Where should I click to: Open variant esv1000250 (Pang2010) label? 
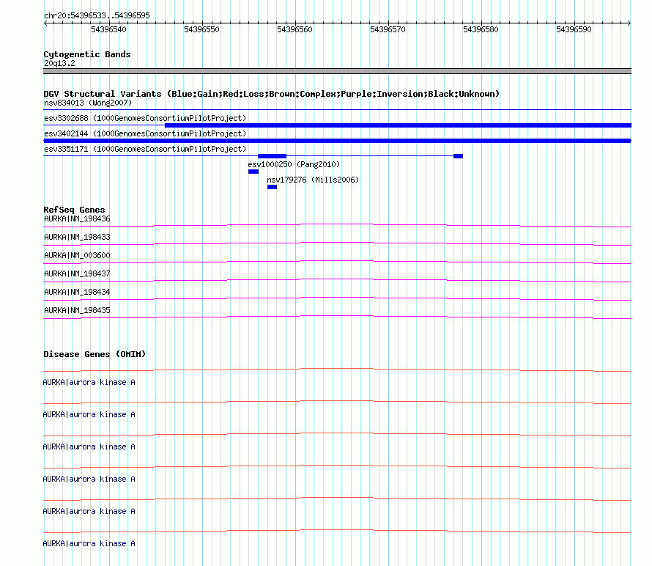click(x=294, y=164)
